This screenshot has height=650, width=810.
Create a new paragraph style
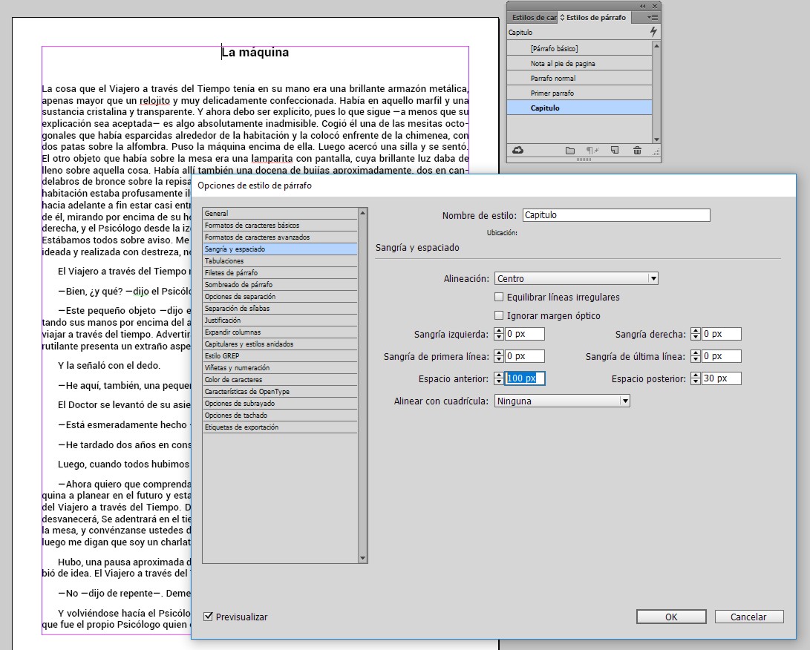point(613,150)
